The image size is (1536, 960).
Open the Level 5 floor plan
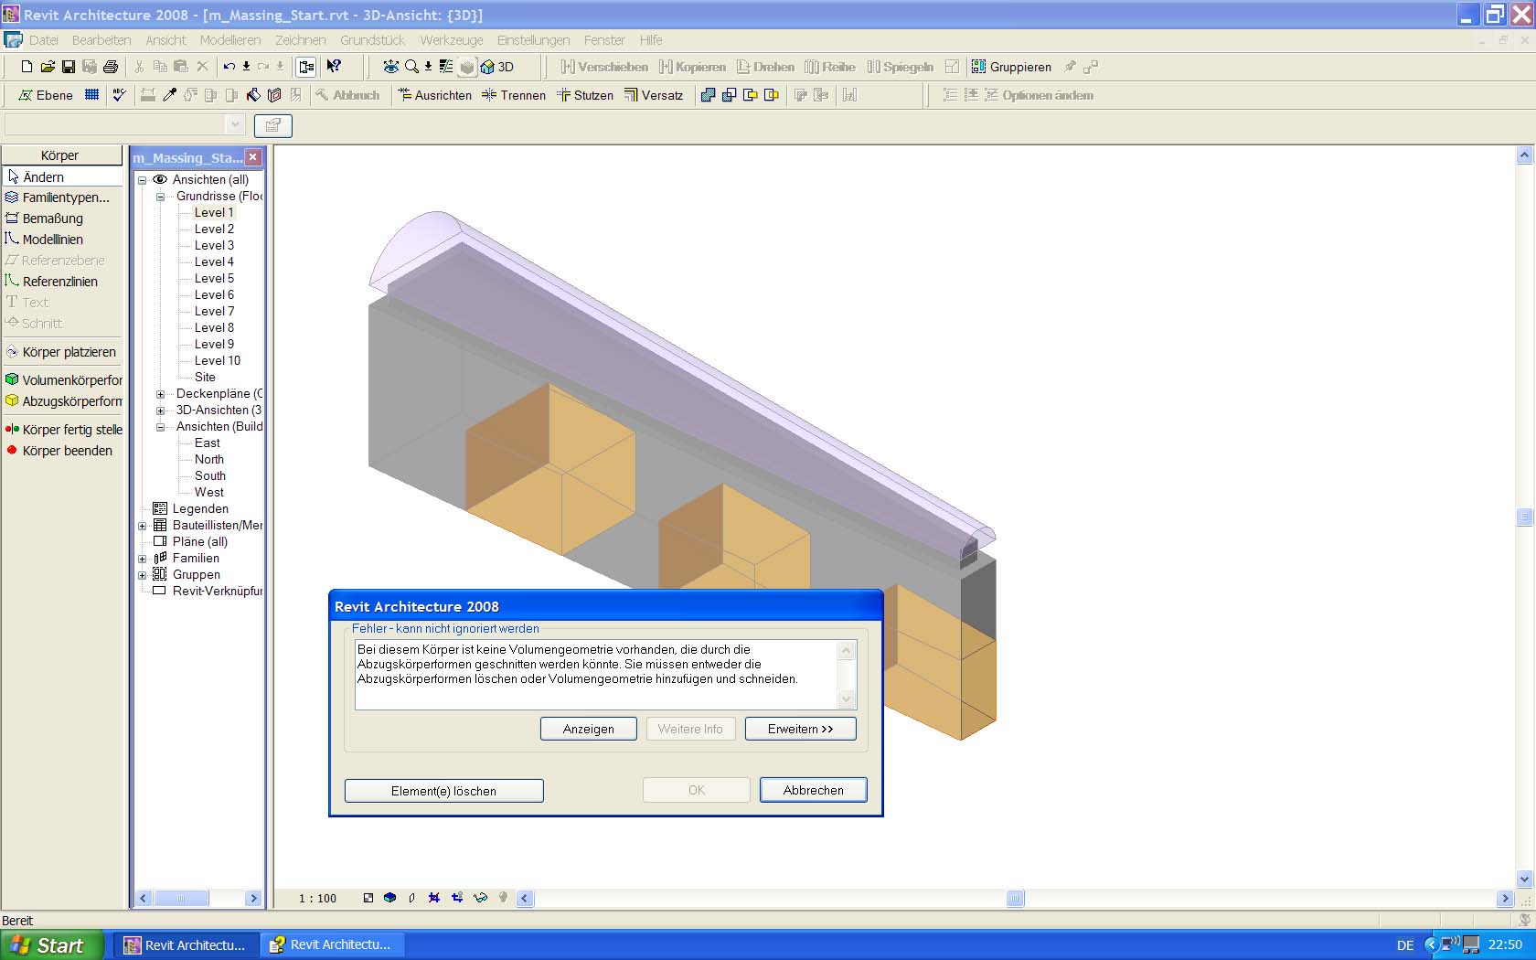(x=214, y=279)
